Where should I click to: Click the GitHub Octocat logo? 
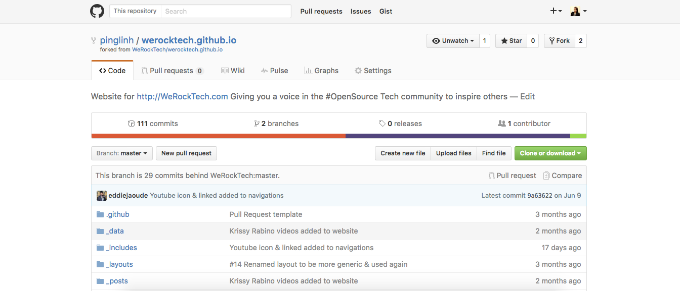point(97,11)
